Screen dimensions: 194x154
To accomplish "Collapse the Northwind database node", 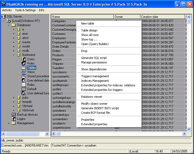I will pyautogui.click(x=14, y=55).
